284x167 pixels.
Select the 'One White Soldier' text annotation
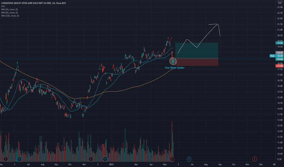click(175, 68)
